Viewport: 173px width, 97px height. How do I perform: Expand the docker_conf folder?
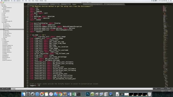(x=2, y=17)
